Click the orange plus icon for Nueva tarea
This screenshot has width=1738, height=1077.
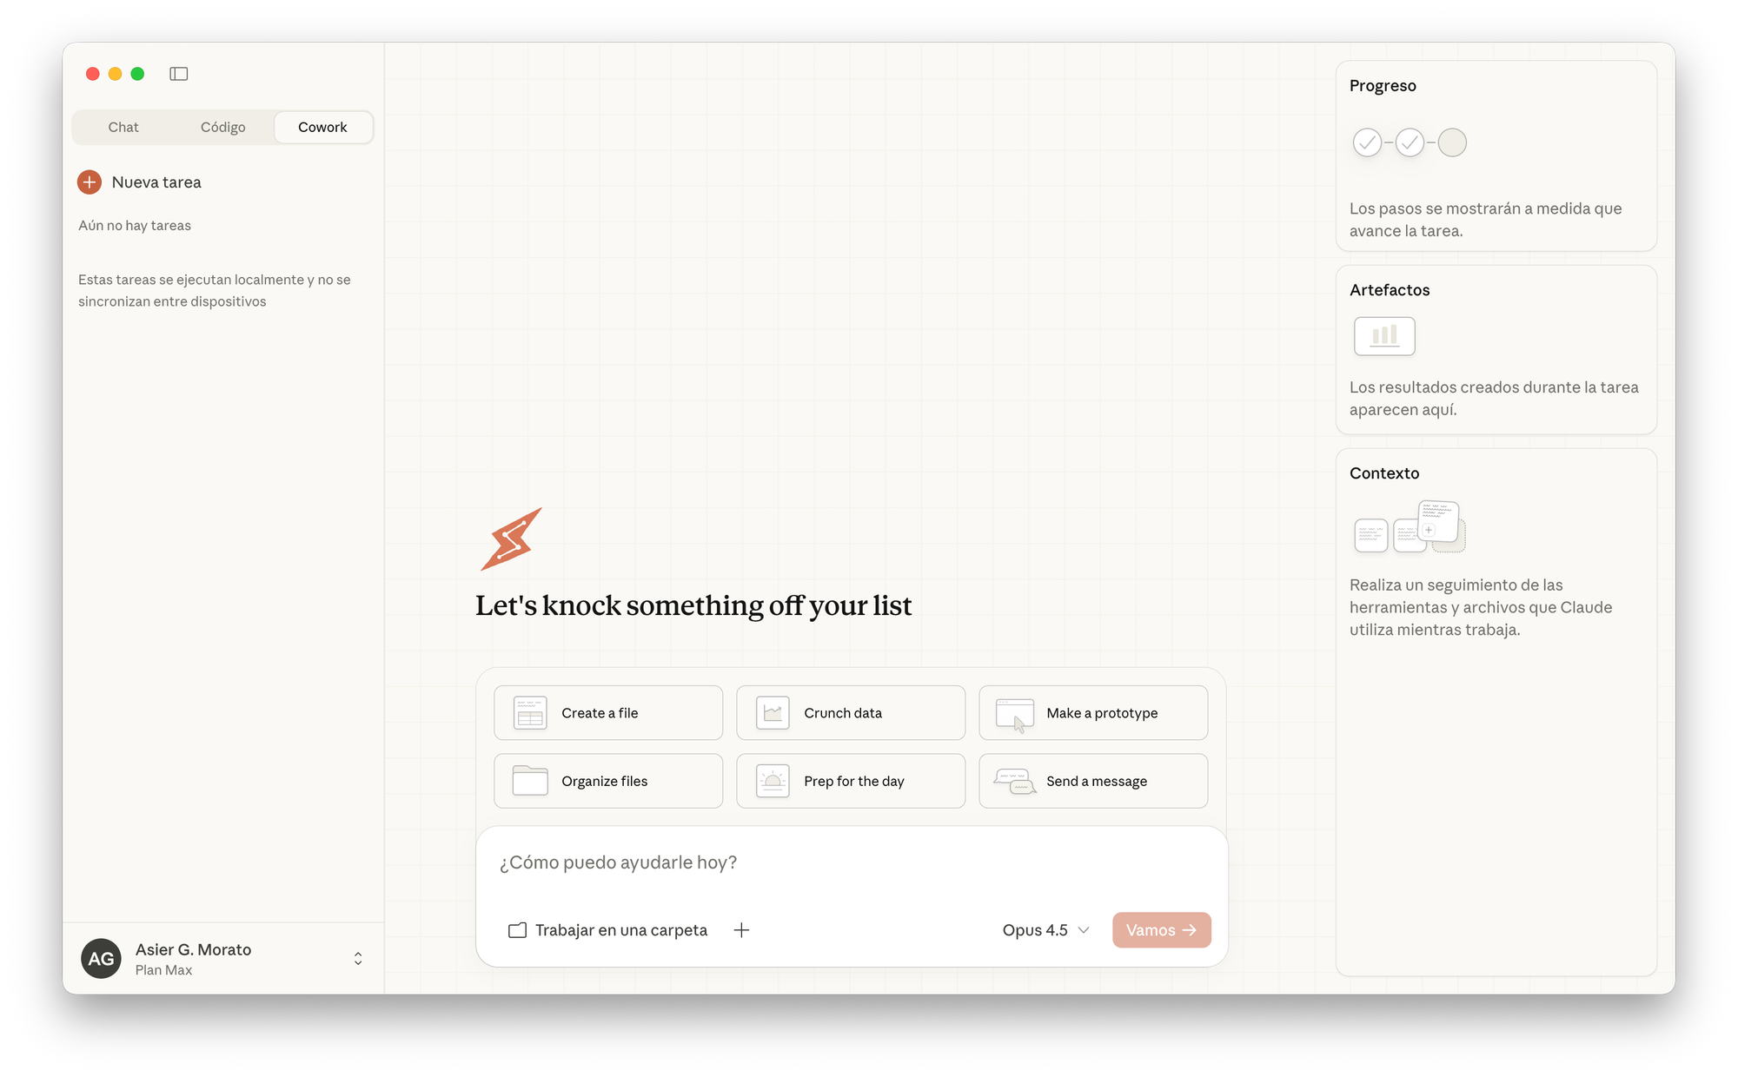90,182
